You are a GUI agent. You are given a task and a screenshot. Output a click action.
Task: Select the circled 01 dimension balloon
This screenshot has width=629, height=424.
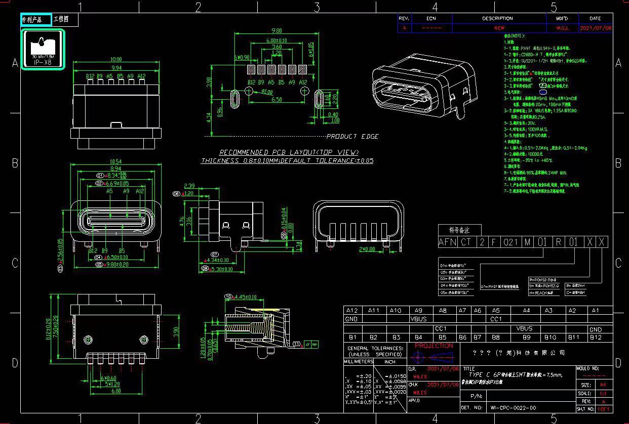100,175
